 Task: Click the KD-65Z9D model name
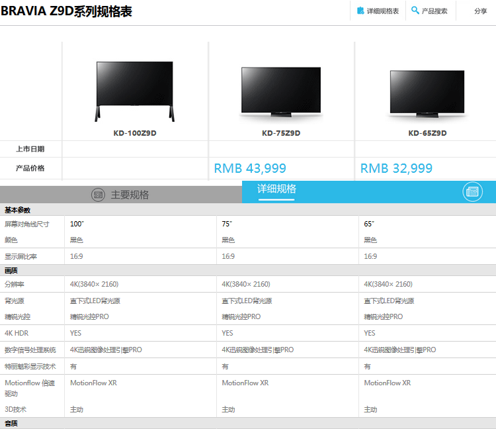pos(427,133)
